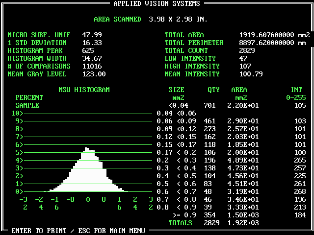Click the AREA SCANNED label
Screen dimensions: 314x235
pyautogui.click(x=117, y=19)
